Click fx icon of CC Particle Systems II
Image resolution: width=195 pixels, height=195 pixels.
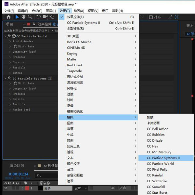pyautogui.click(x=9, y=78)
